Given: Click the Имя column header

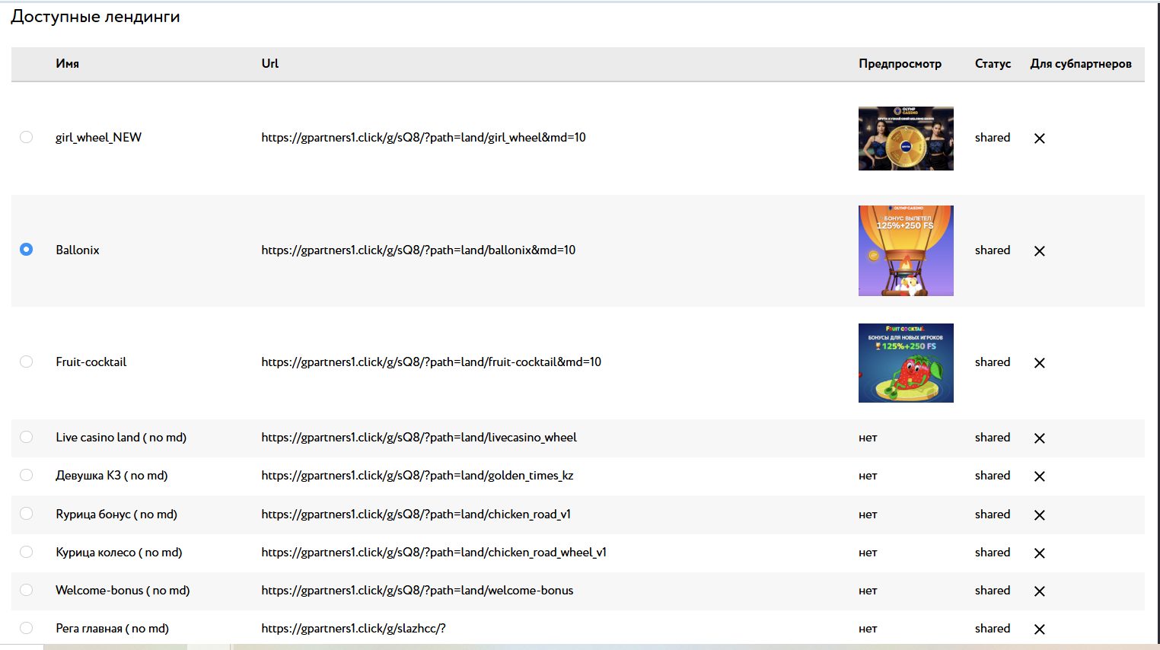Looking at the screenshot, I should 67,64.
